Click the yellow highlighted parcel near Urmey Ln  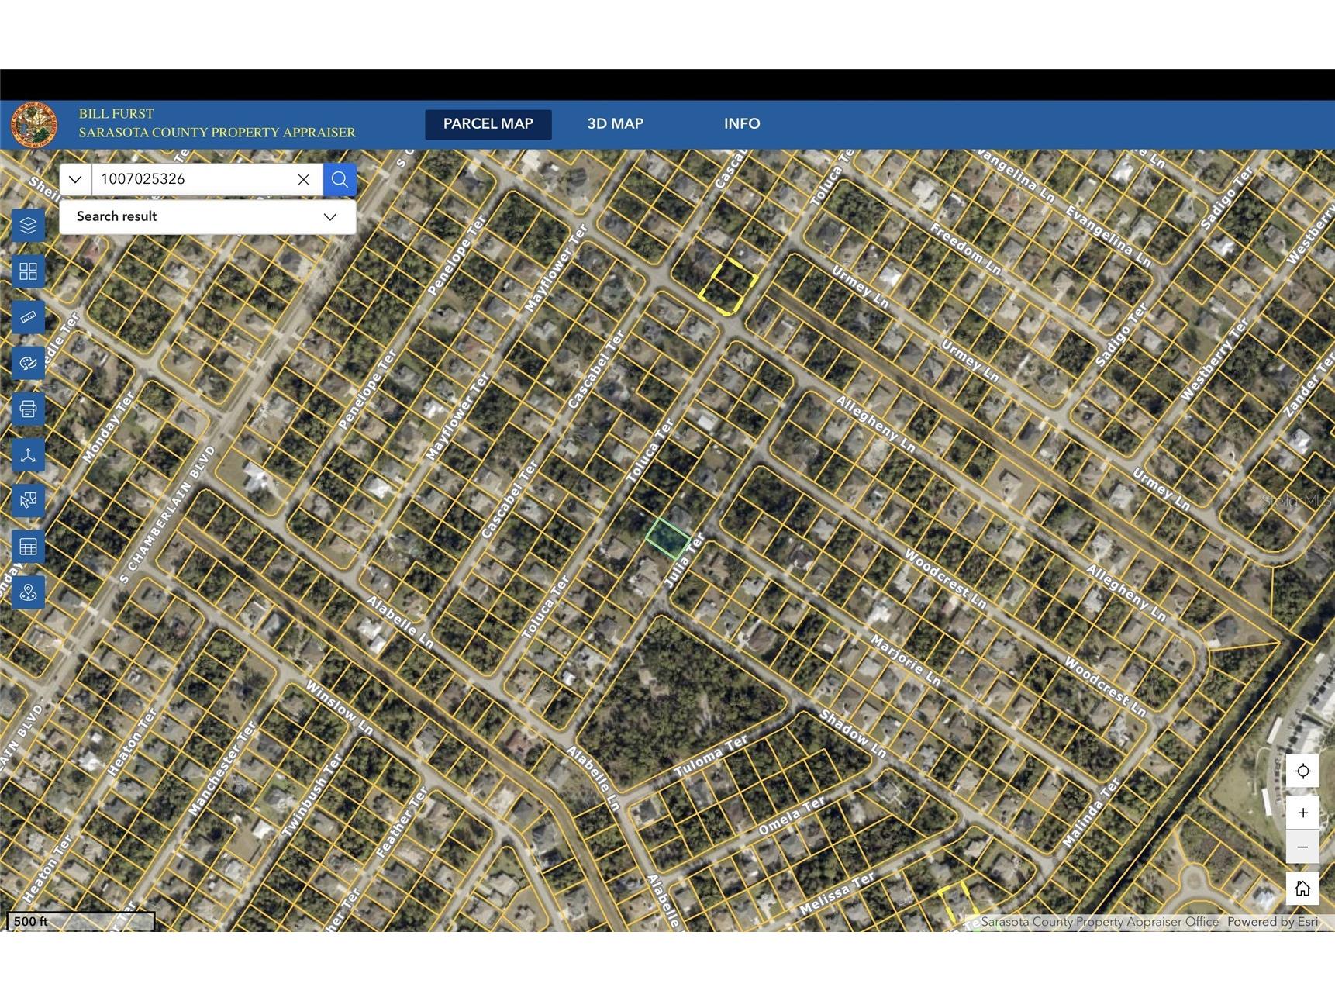(x=728, y=287)
